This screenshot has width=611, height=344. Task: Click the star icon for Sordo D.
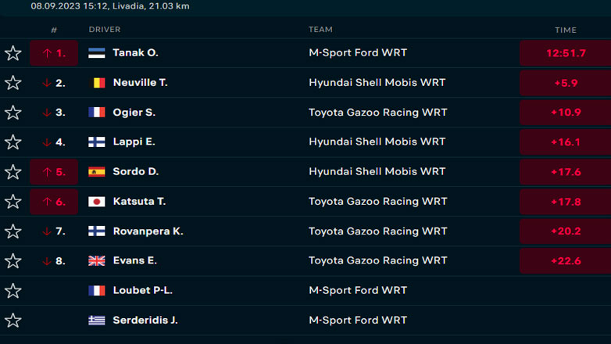[13, 172]
